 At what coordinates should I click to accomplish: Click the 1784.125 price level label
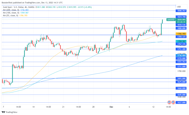[181, 37]
